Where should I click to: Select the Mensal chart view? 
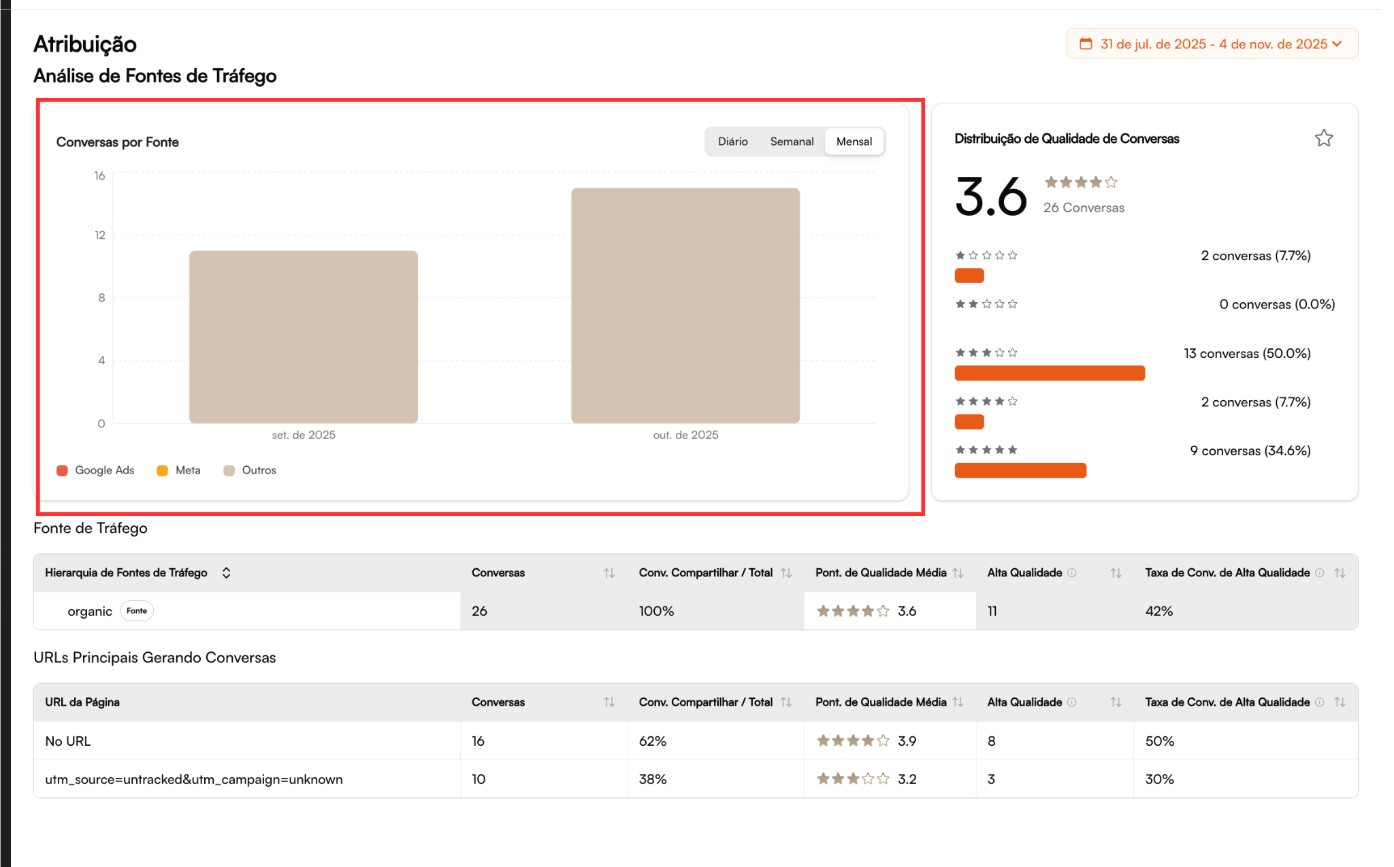coord(854,142)
